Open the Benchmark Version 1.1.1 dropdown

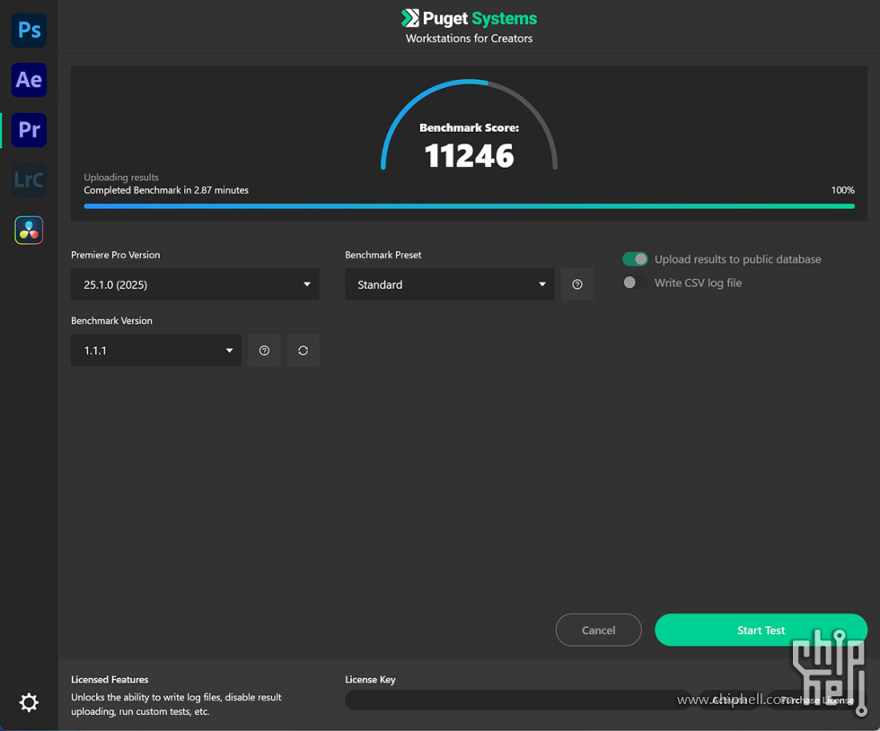pyautogui.click(x=156, y=351)
